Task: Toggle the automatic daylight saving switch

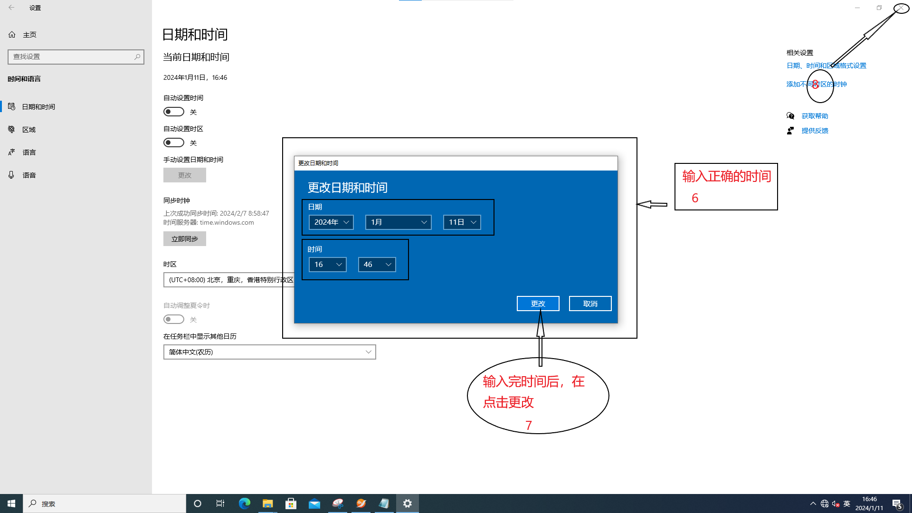Action: pos(174,319)
